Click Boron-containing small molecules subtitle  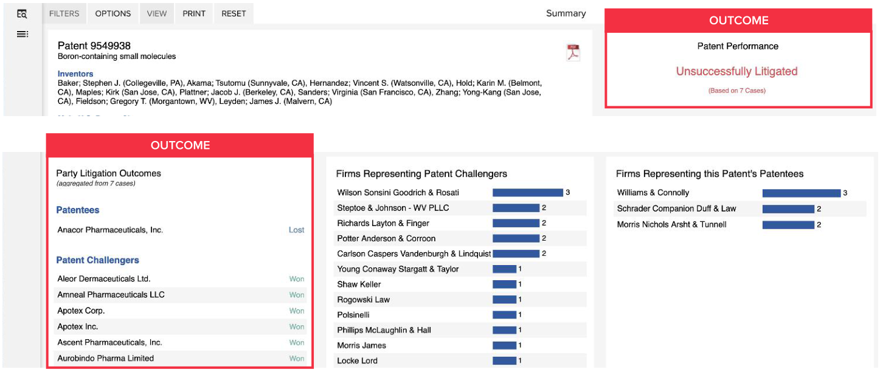(117, 57)
